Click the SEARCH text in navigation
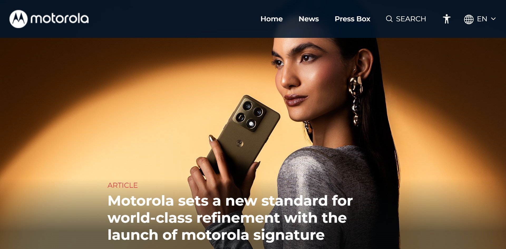The height and width of the screenshot is (249, 506). 411,19
